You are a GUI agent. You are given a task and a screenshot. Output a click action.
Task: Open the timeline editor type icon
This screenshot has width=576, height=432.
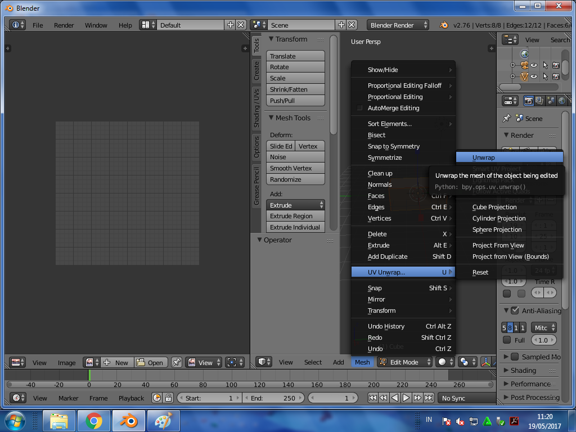tap(17, 398)
